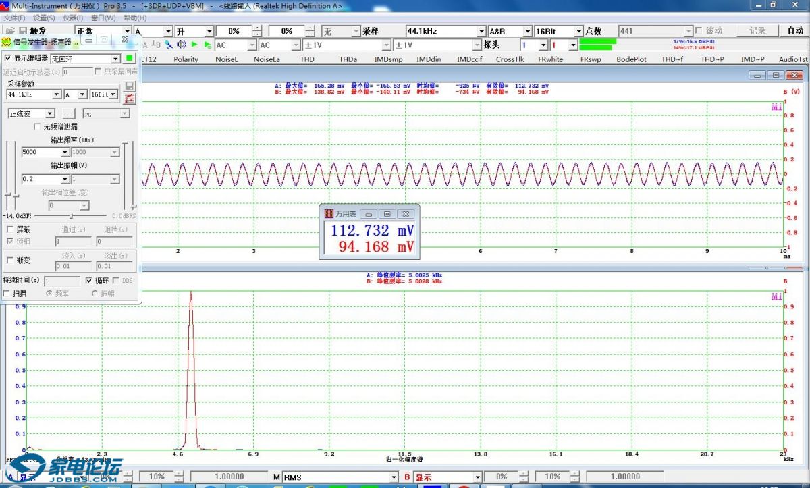Click the ellipsis button next to 正弦波
The height and width of the screenshot is (488, 810).
point(69,114)
